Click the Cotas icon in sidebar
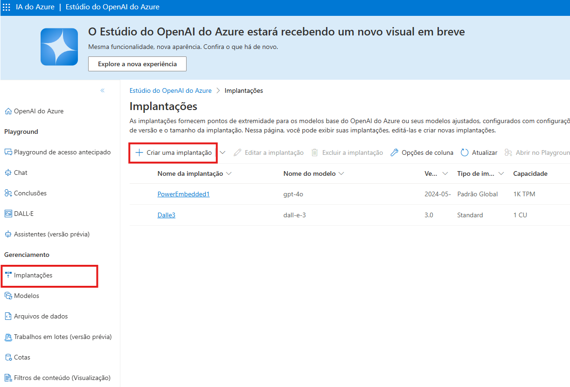 coord(8,357)
